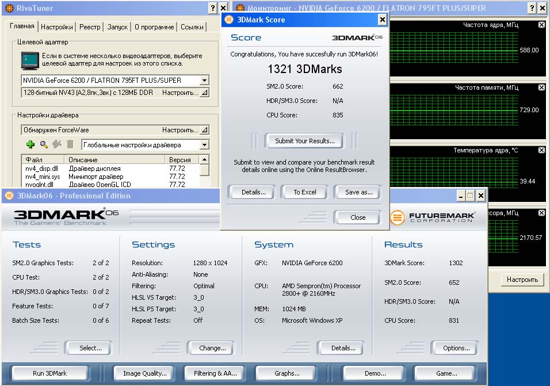Screen dimensions: 550x386
Task: Open RivaTuner help question mark button
Action: point(213,7)
